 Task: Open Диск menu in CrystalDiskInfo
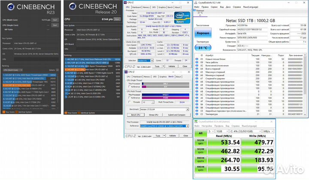228,7
